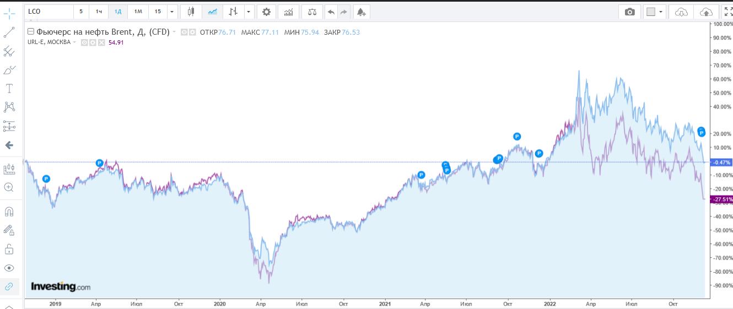
Task: Open settings for URL-E series
Action: click(93, 42)
